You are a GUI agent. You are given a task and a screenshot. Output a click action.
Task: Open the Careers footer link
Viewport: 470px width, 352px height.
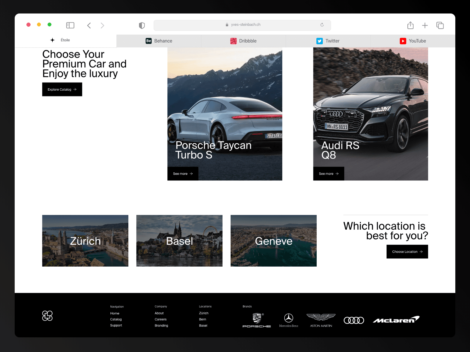(x=161, y=319)
